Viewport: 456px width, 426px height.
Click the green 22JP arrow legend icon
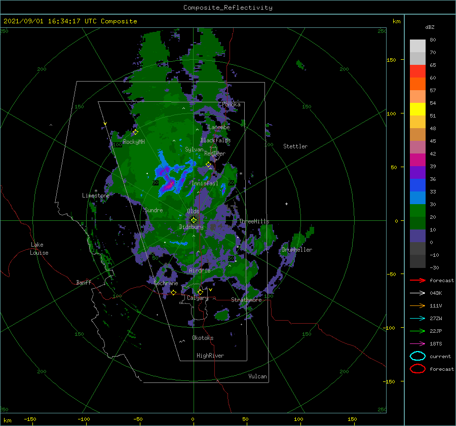[417, 331]
